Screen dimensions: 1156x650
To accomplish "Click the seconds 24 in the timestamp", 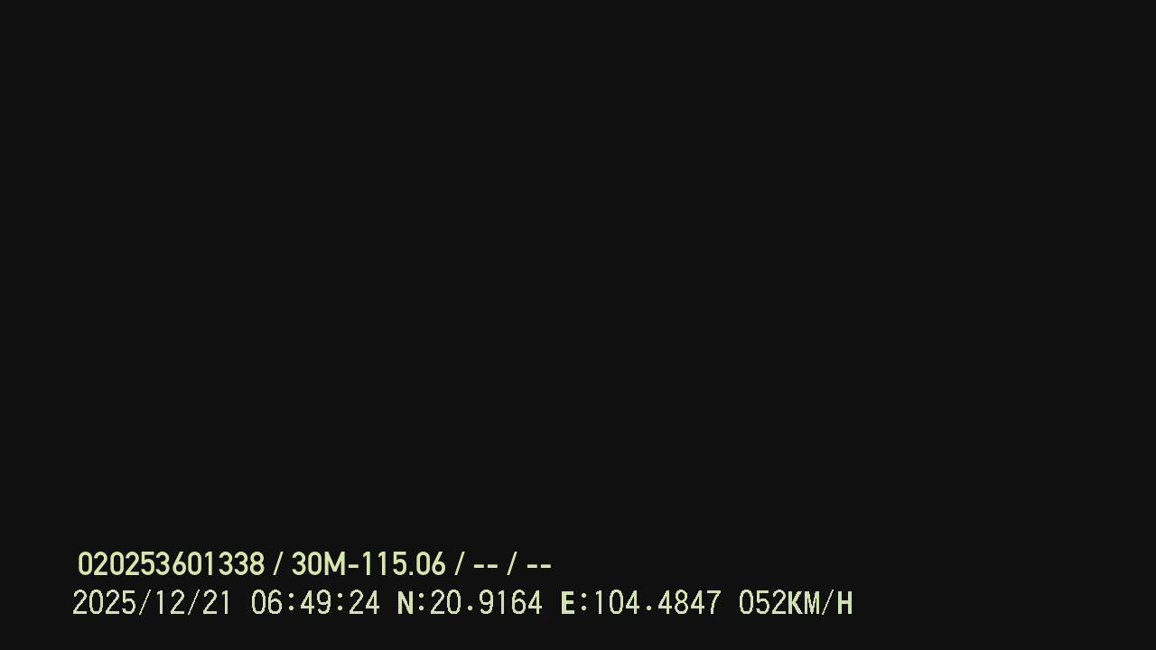I will (x=364, y=603).
